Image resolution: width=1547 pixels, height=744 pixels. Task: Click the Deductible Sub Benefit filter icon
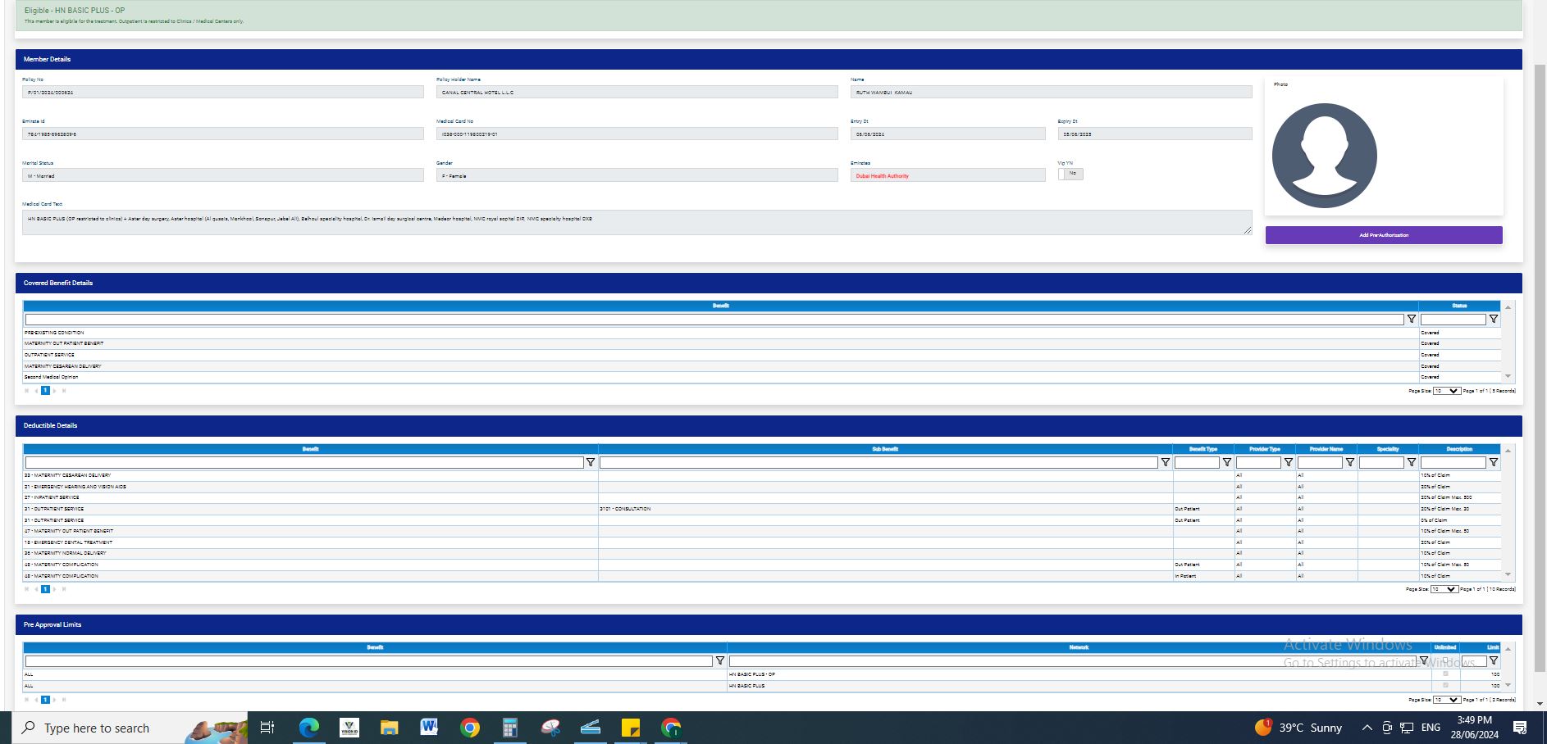1165,463
